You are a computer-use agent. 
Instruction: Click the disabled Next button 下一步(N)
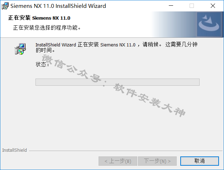[x=157, y=161]
